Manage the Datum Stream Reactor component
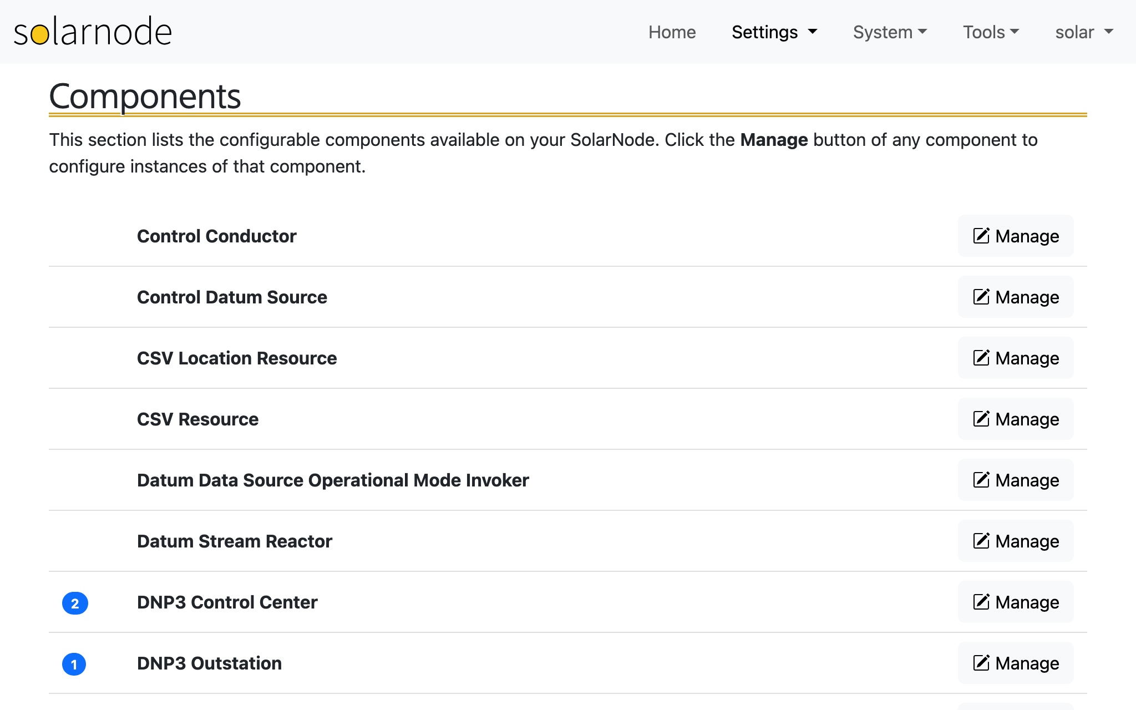Screen dimensions: 1136x710 click(1016, 541)
